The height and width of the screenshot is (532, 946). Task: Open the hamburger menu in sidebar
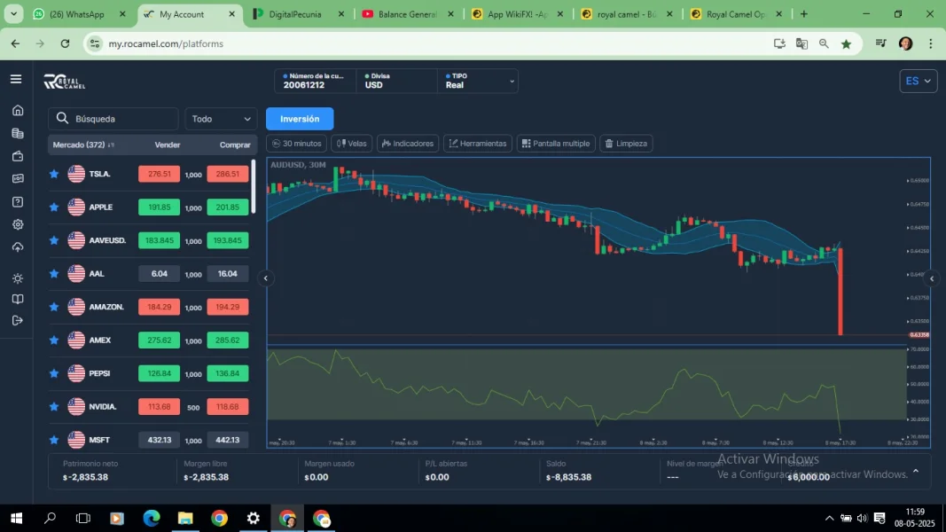16,79
